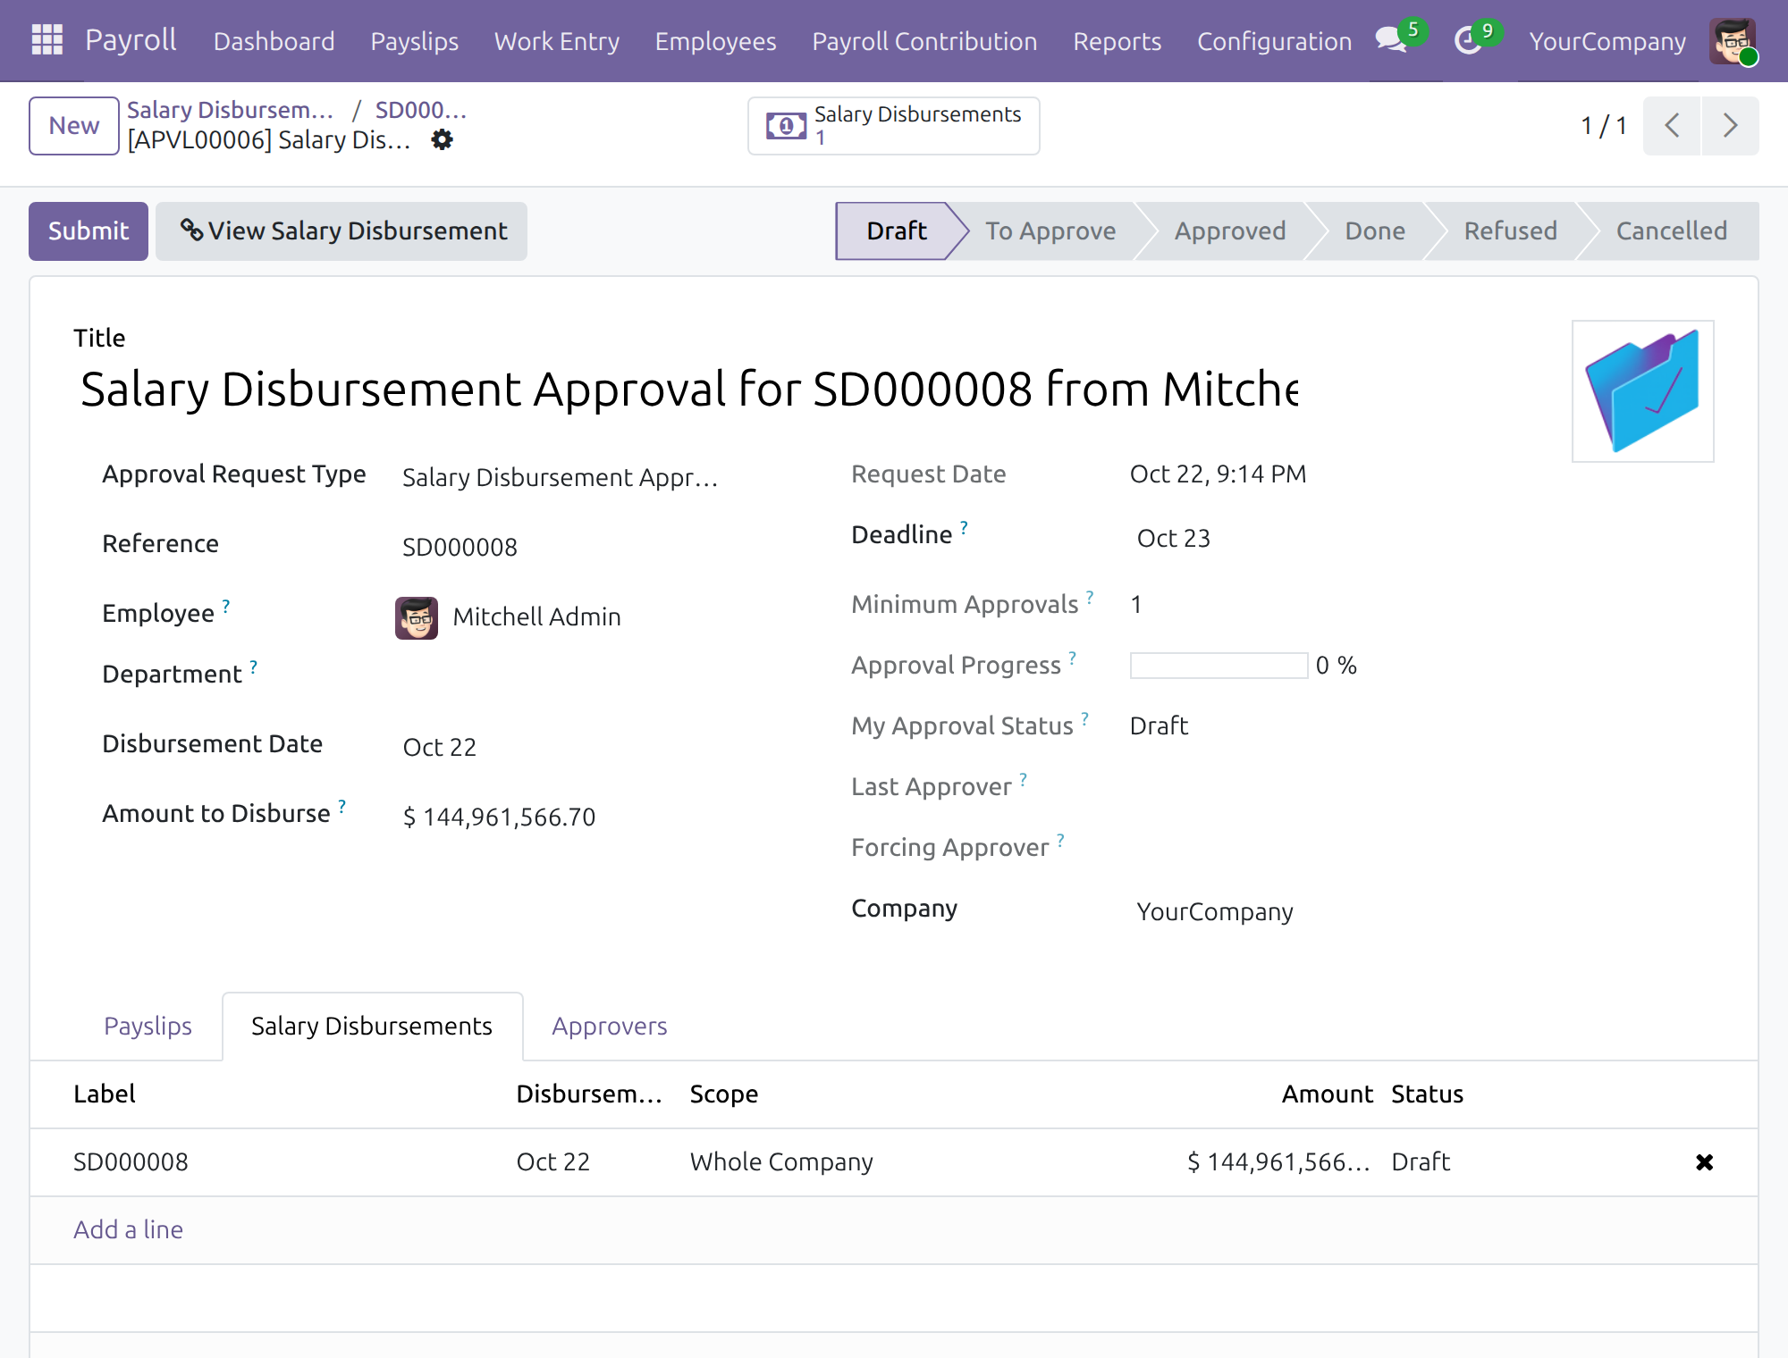Go to previous record arrow
Viewport: 1788px width, 1358px height.
[1672, 126]
